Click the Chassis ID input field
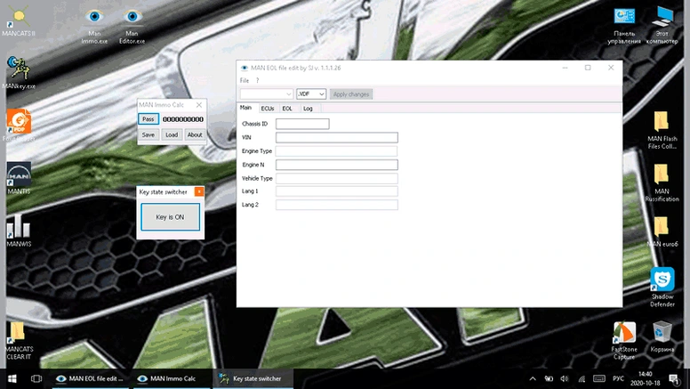This screenshot has width=690, height=389. (302, 124)
